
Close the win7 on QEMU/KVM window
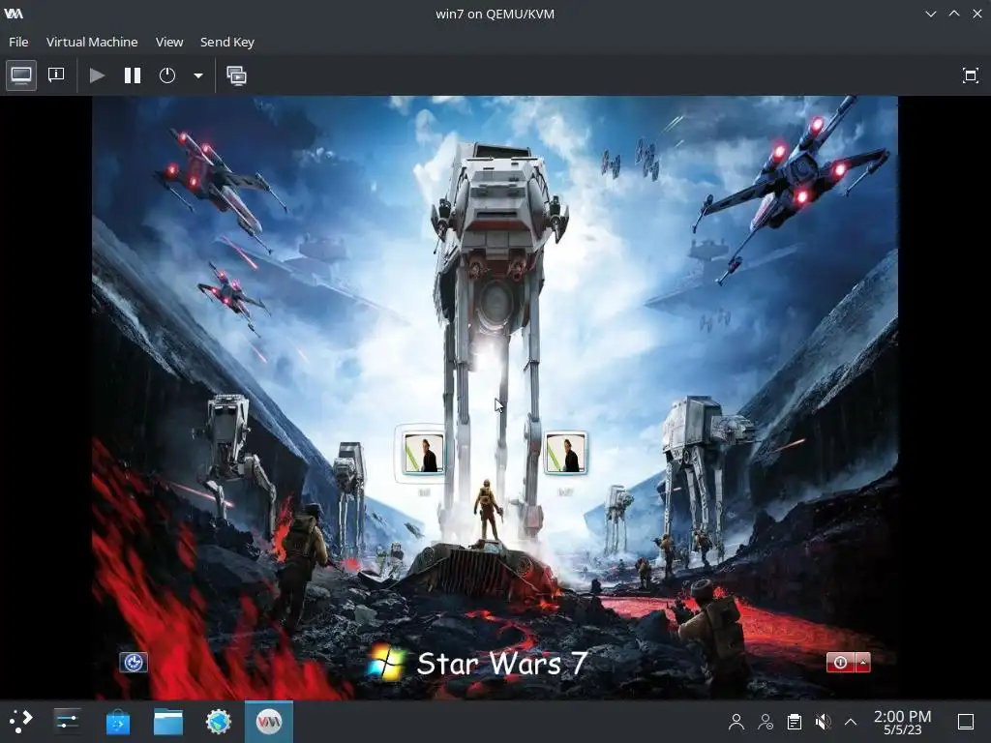pyautogui.click(x=977, y=14)
